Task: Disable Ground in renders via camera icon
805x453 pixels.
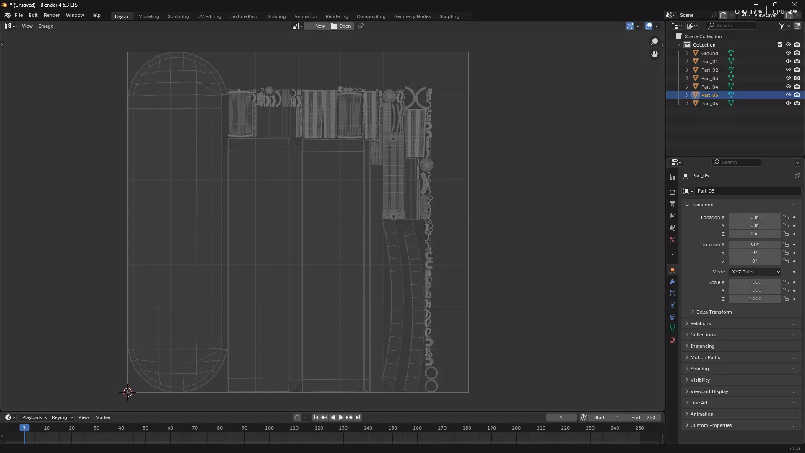Action: click(797, 53)
